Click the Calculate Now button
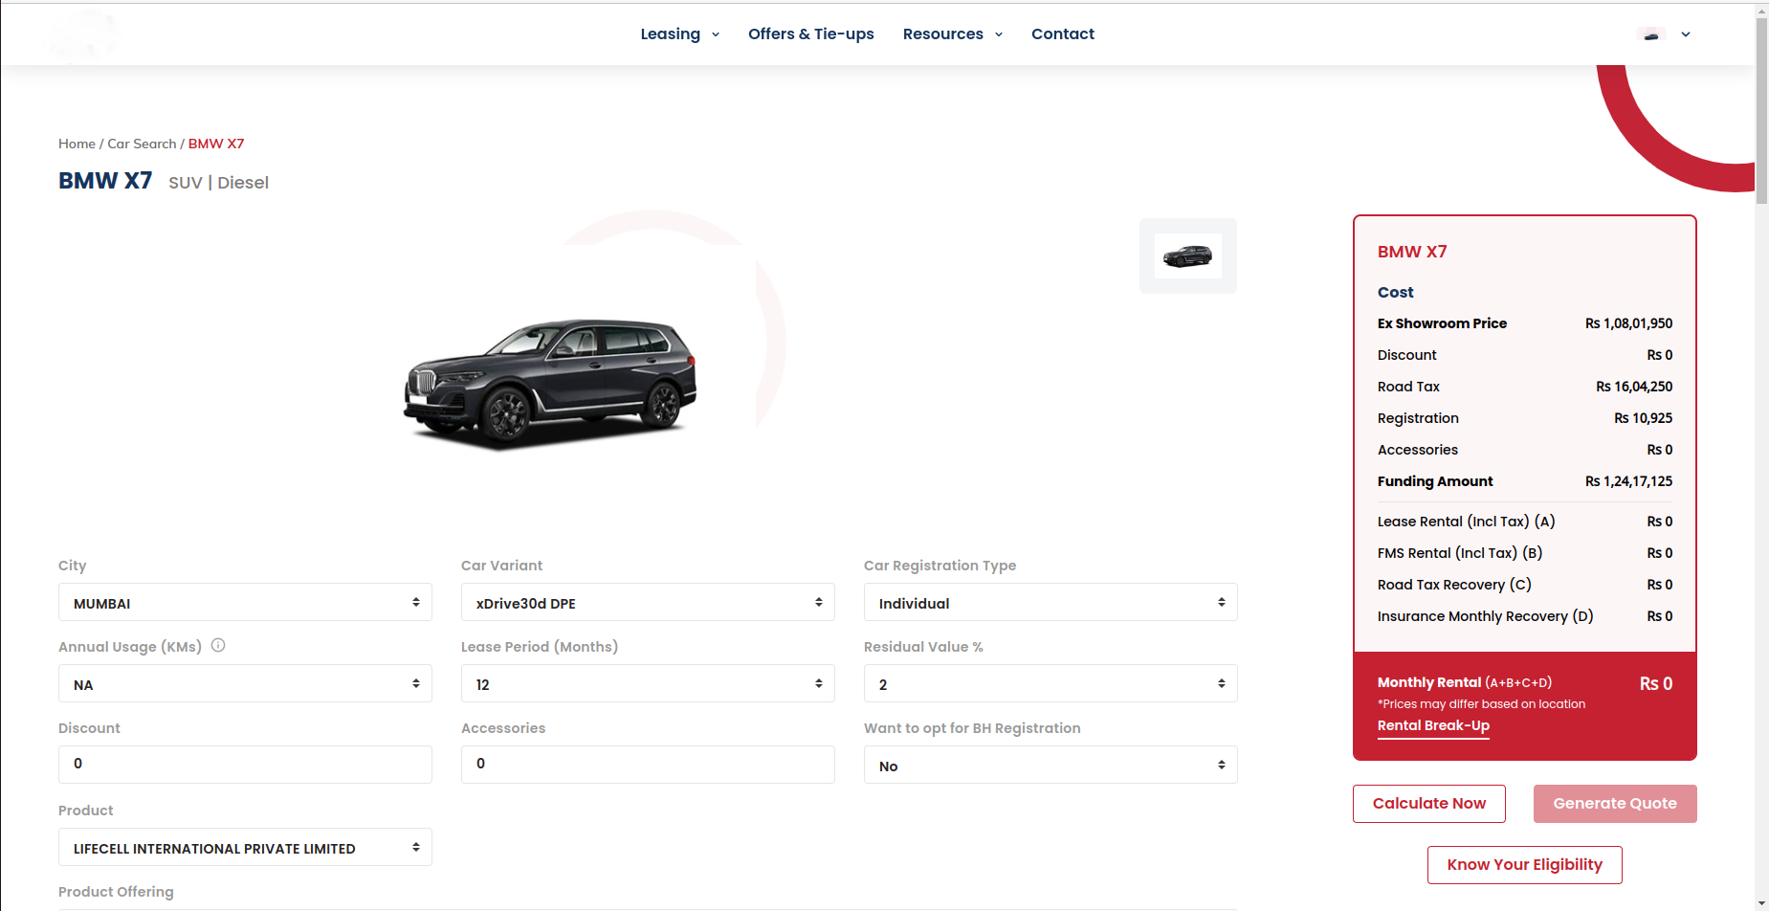This screenshot has width=1769, height=911. pos(1428,804)
